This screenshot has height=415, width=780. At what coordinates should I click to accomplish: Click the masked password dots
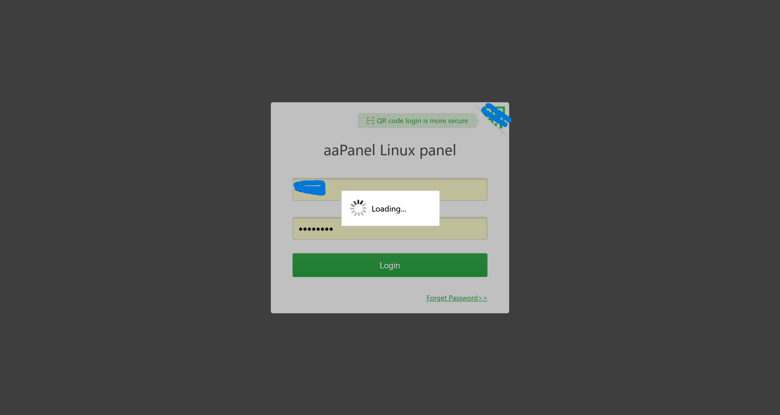pyautogui.click(x=316, y=229)
